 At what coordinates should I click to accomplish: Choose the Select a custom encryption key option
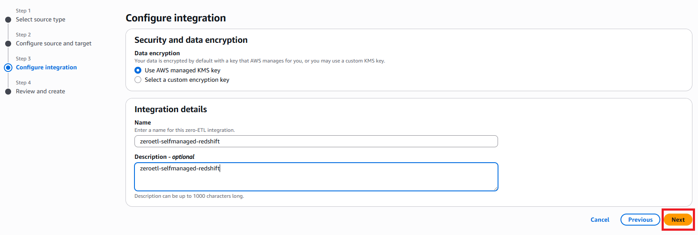138,80
